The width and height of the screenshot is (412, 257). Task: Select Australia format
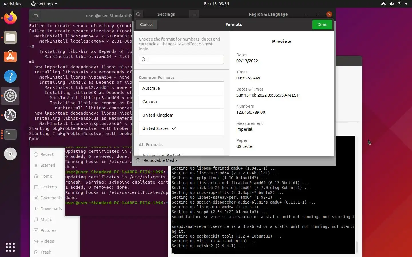pyautogui.click(x=181, y=88)
